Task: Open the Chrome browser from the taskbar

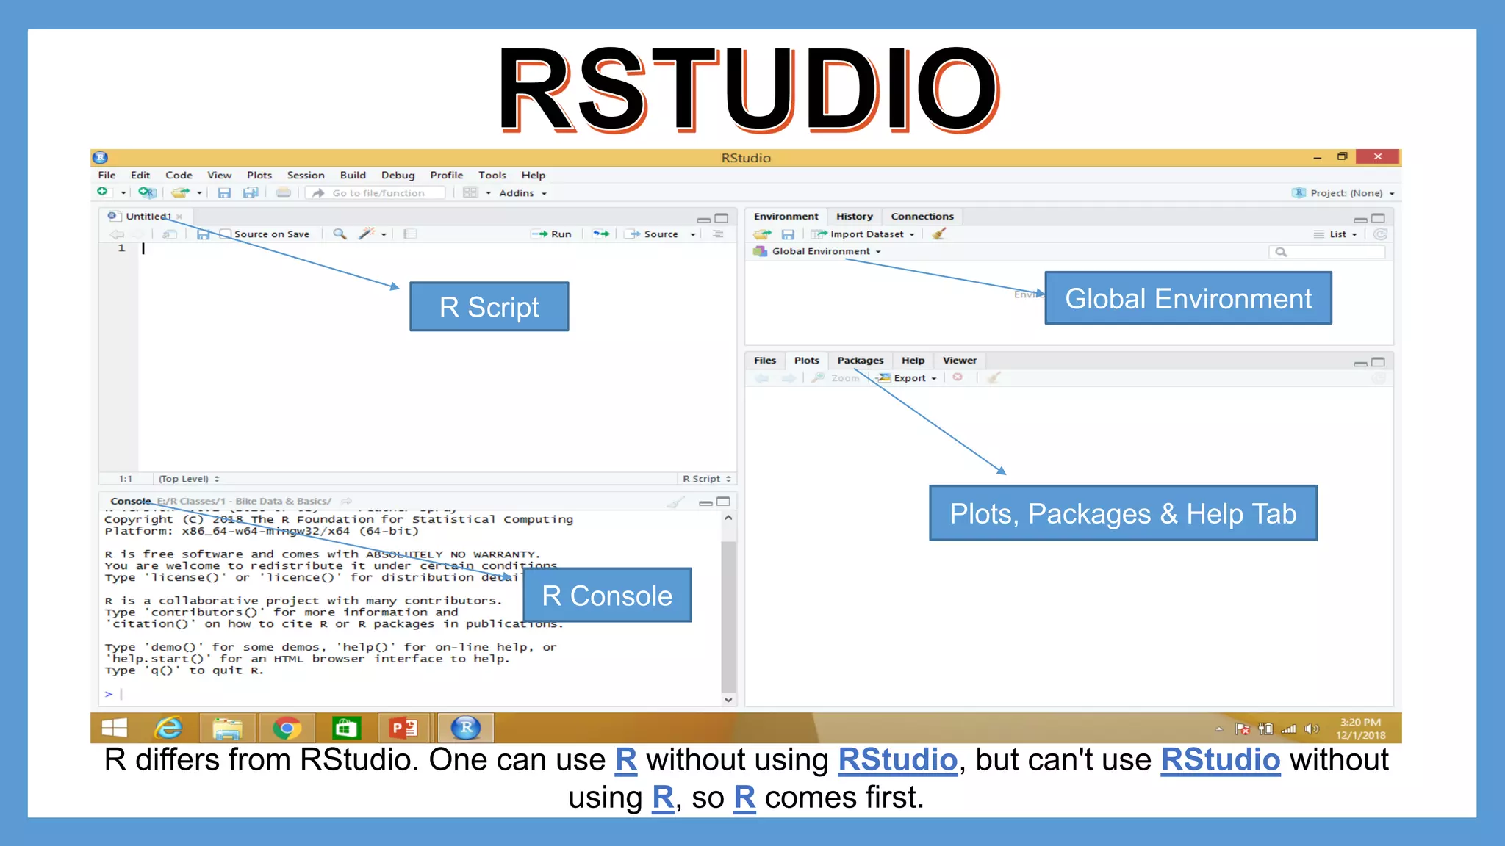Action: click(x=287, y=728)
